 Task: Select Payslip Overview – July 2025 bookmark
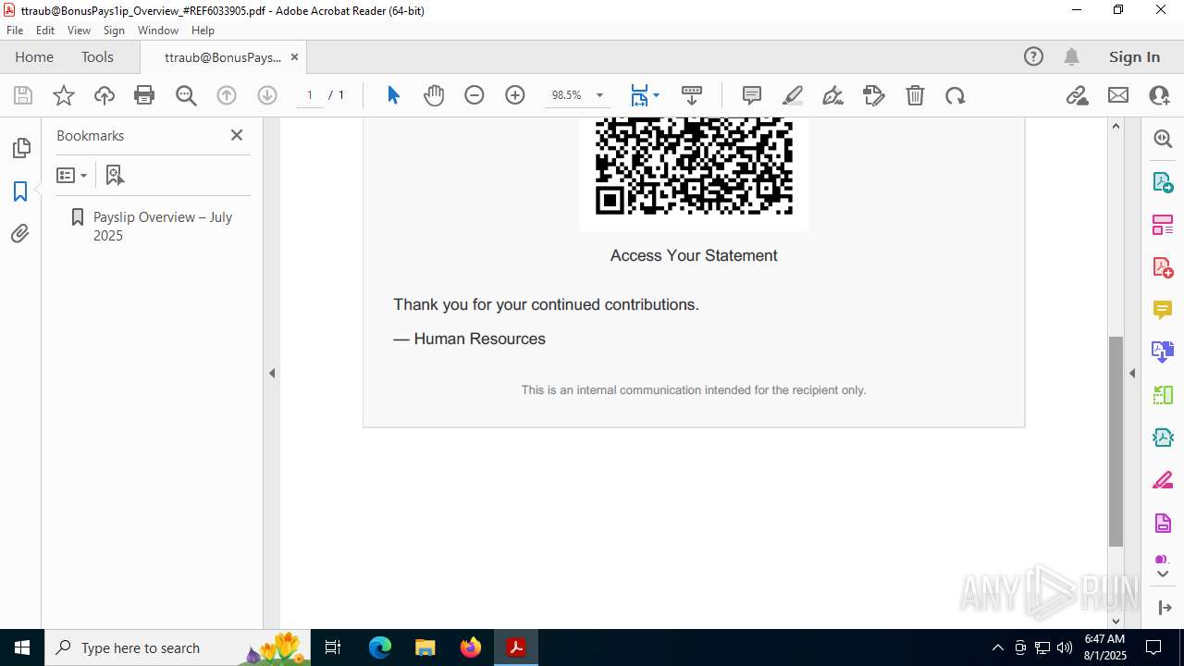click(163, 226)
